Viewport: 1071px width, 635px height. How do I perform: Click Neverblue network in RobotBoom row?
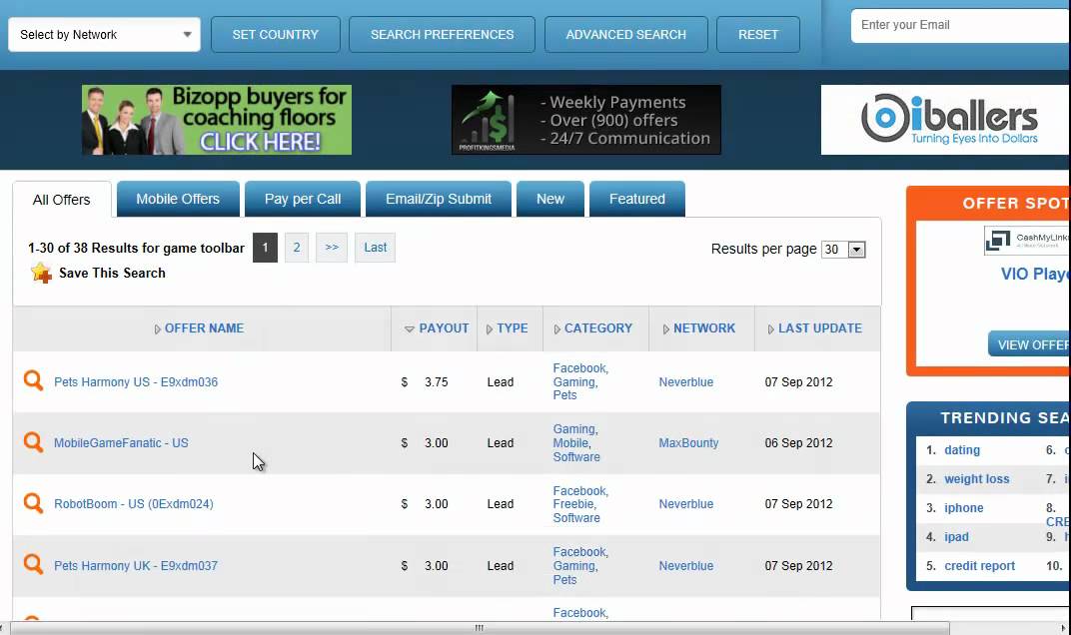(x=685, y=504)
